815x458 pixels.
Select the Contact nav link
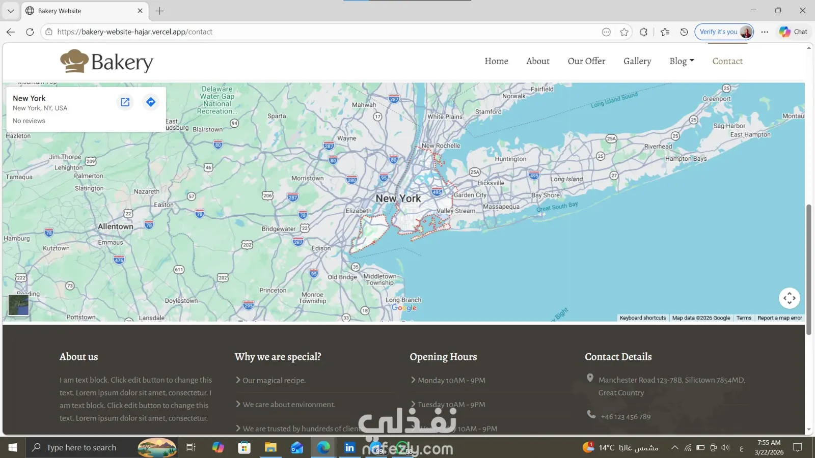pos(727,61)
